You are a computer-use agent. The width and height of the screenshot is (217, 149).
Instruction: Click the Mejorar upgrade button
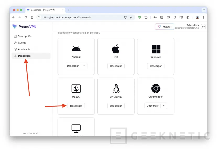[164, 27]
